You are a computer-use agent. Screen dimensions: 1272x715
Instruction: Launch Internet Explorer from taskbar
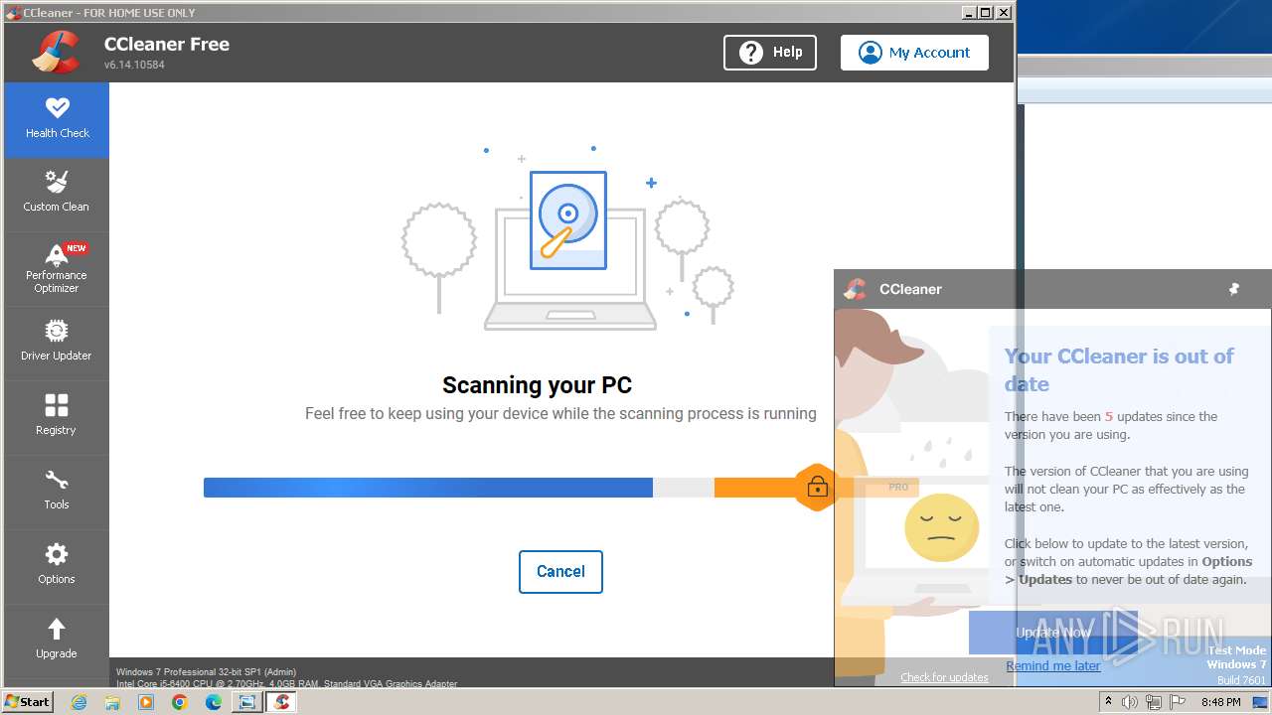pyautogui.click(x=79, y=702)
